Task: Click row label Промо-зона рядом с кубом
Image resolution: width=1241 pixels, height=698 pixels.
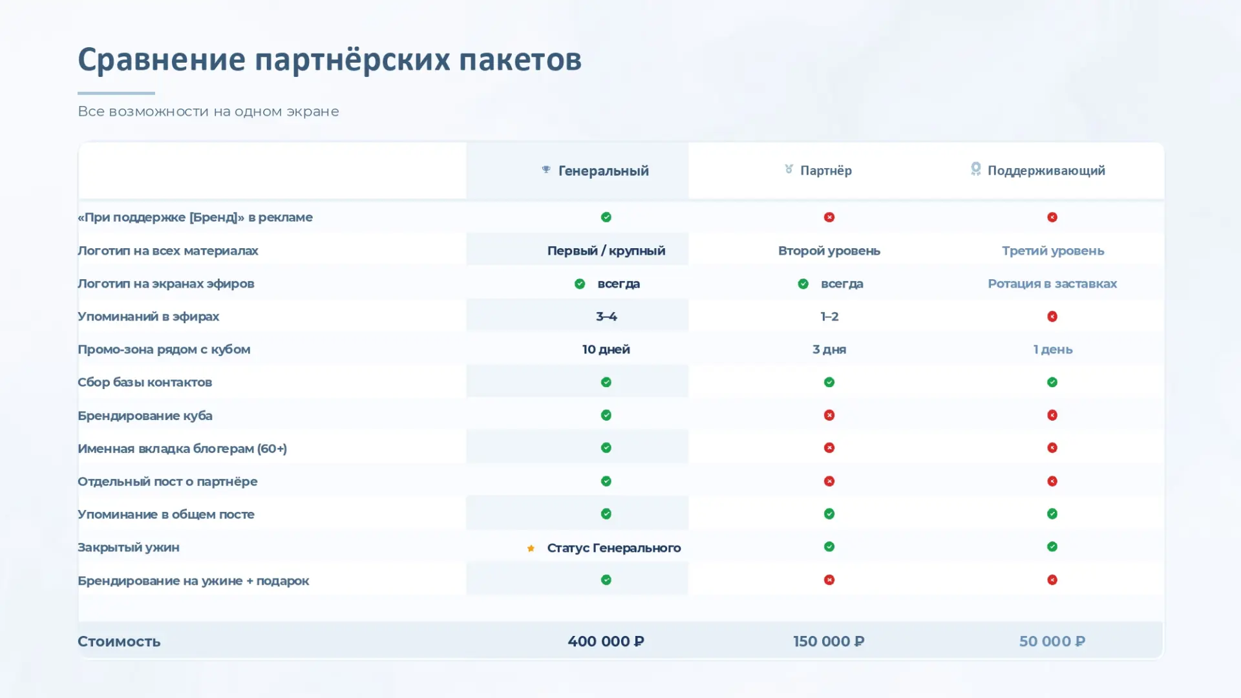Action: (x=164, y=350)
